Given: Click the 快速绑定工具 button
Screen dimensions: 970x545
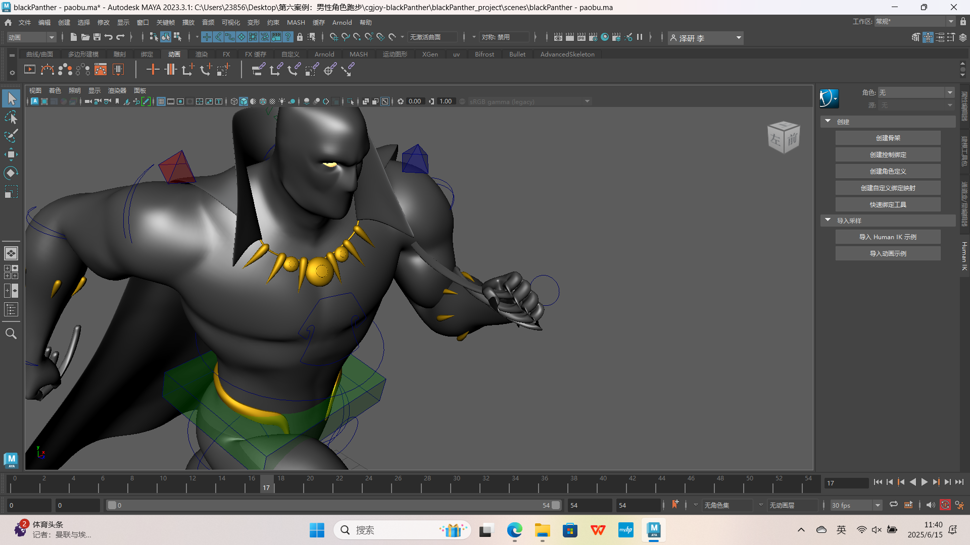Looking at the screenshot, I should (x=888, y=204).
